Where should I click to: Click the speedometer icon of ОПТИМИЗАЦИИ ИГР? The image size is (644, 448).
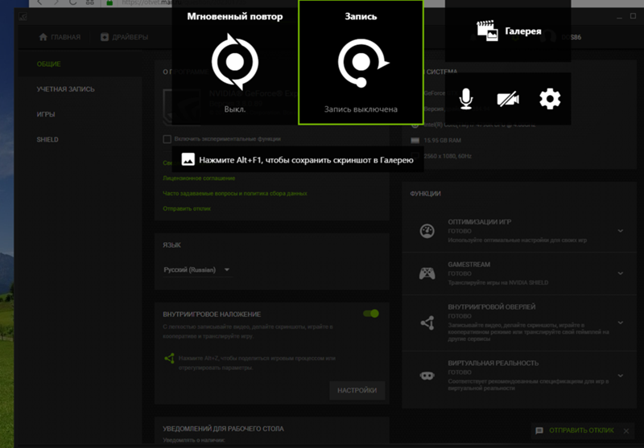(x=427, y=231)
